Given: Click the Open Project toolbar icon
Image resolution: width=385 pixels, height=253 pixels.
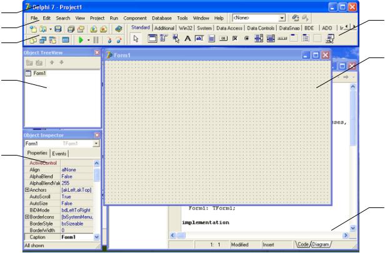Looking at the screenshot, I should tap(81, 29).
